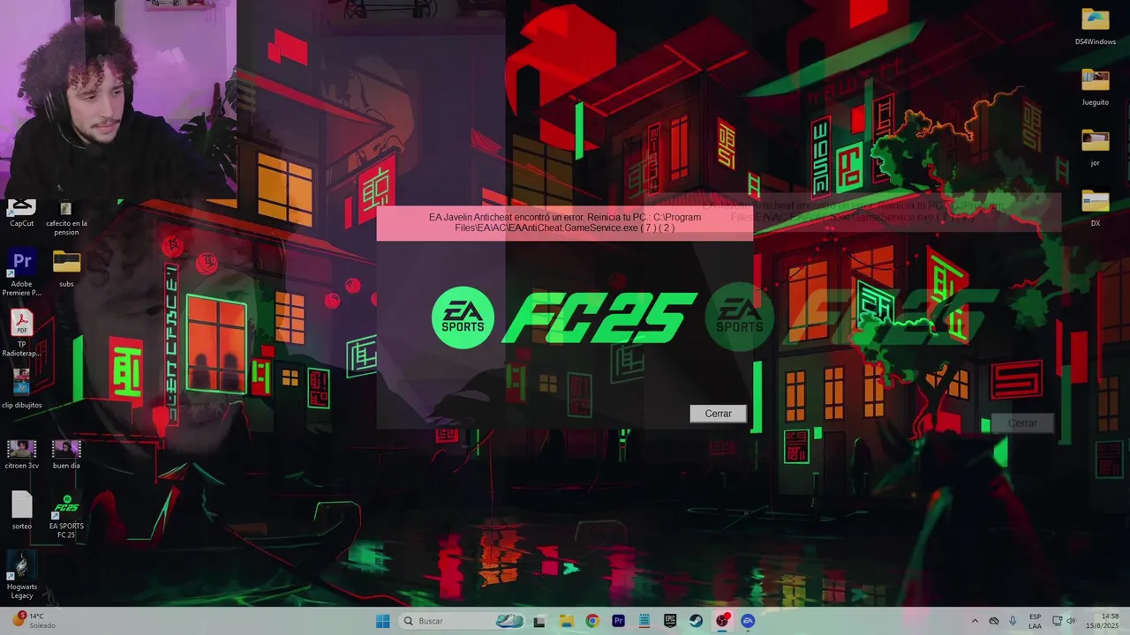Viewport: 1130px width, 635px height.
Task: Open Epic Games Launcher from the taskbar
Action: 670,621
